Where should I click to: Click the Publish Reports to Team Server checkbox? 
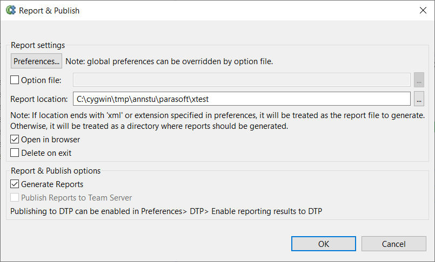tap(15, 197)
